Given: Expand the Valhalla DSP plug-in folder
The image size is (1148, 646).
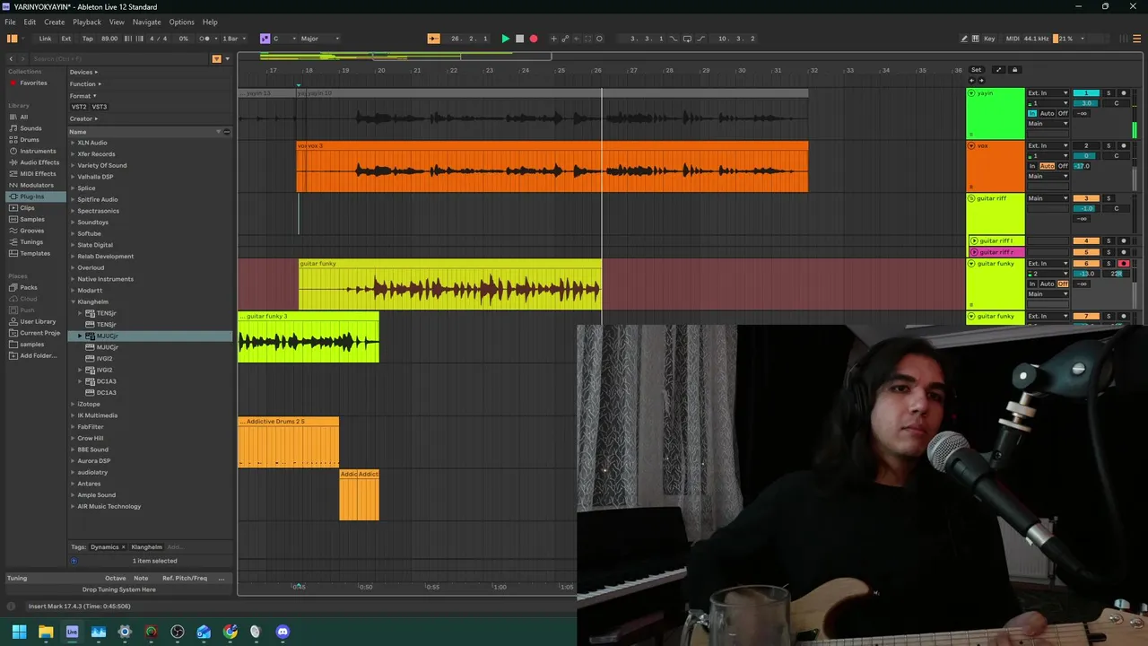Looking at the screenshot, I should click(74, 177).
